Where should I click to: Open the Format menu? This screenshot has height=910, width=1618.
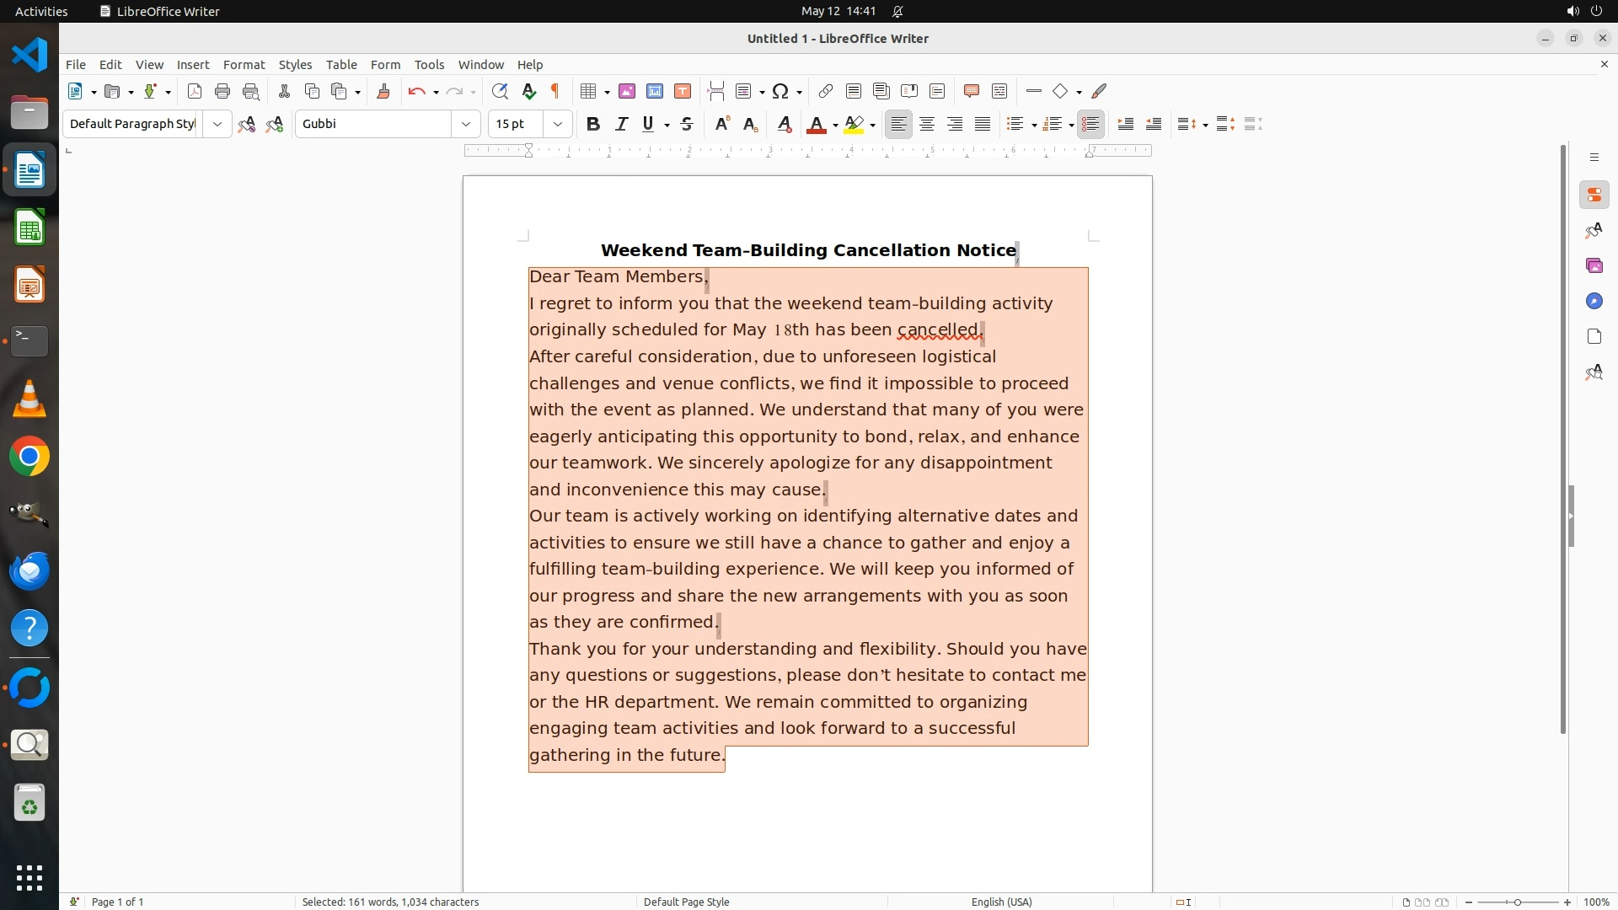tap(244, 65)
